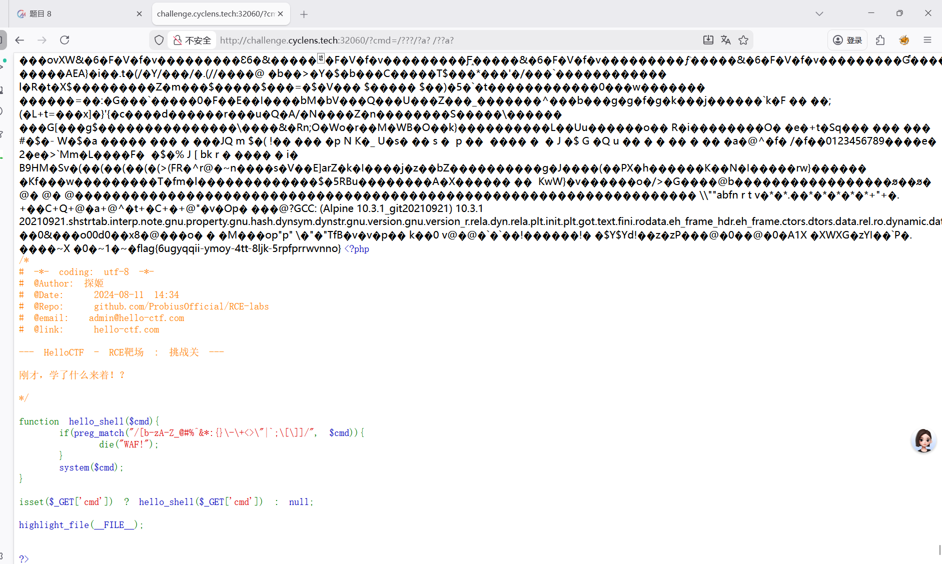Open the hamburger application menu
The image size is (942, 564).
[x=927, y=40]
